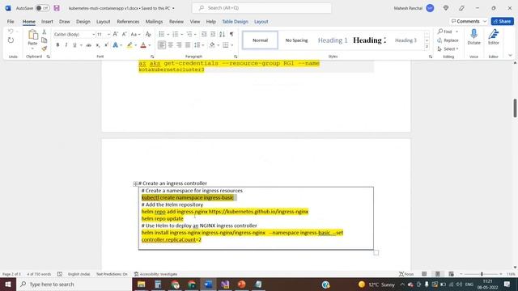518x291 pixels.
Task: Click the Save icon in title bar
Action: (57, 8)
